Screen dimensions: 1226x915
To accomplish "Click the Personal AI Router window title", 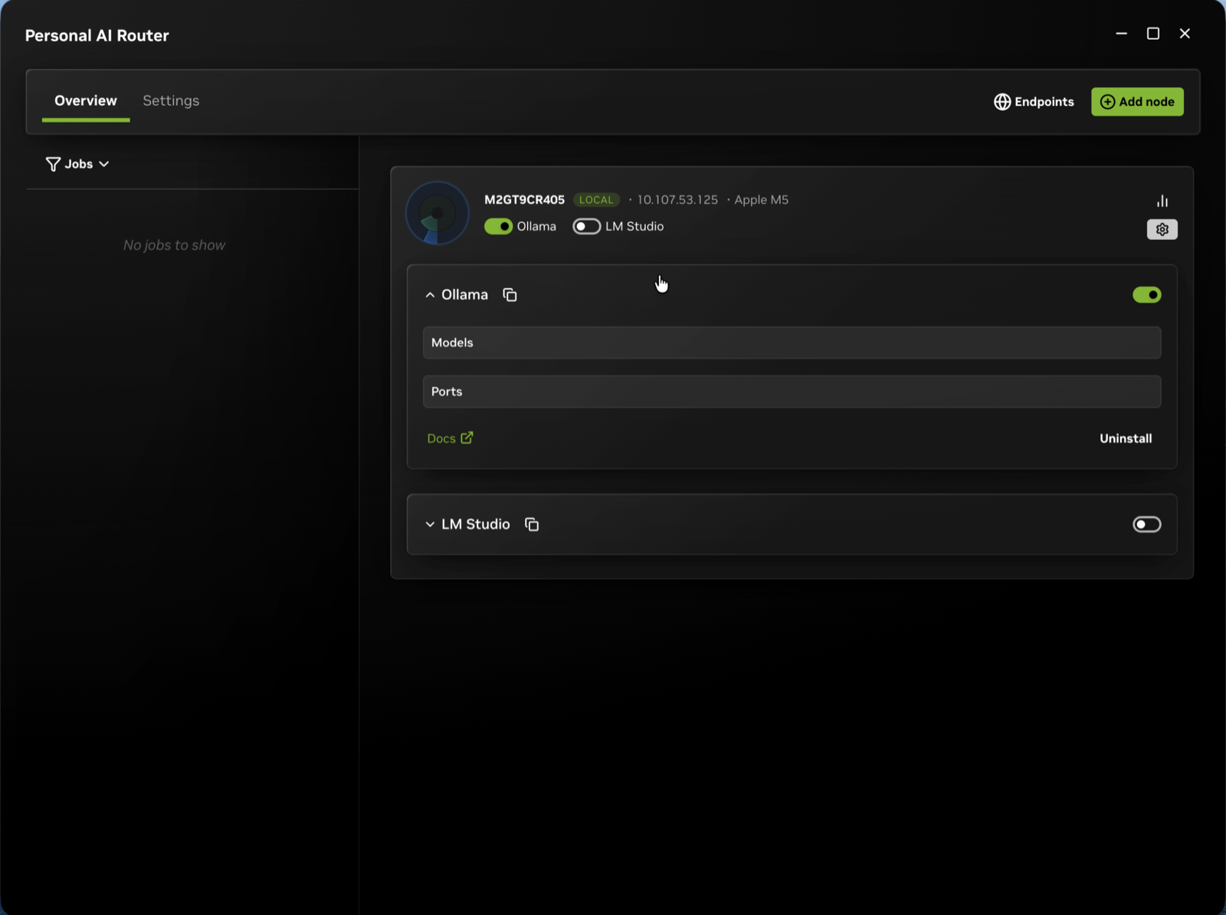I will (97, 35).
